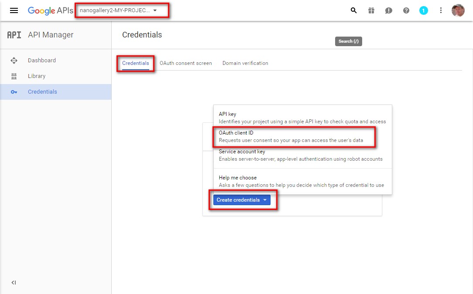
Task: Open the nanogallery2-MY-PROJEC project selector dropdown
Action: (118, 10)
